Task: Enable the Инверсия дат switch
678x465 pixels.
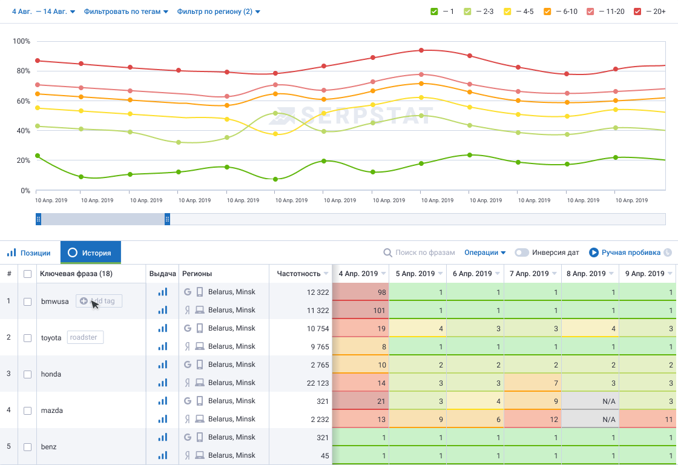Action: (x=522, y=252)
